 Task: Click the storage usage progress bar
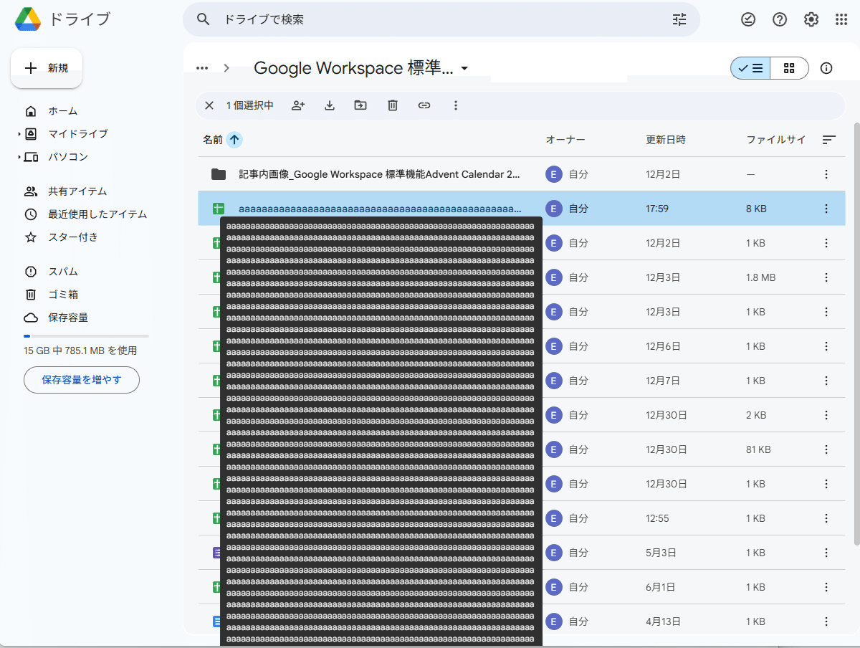pos(86,335)
